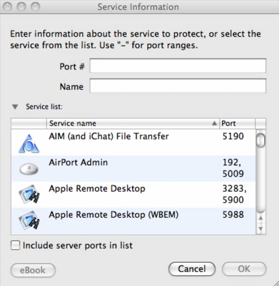The image size is (279, 286).
Task: Click the AIM File Transfer icon
Action: click(x=29, y=144)
